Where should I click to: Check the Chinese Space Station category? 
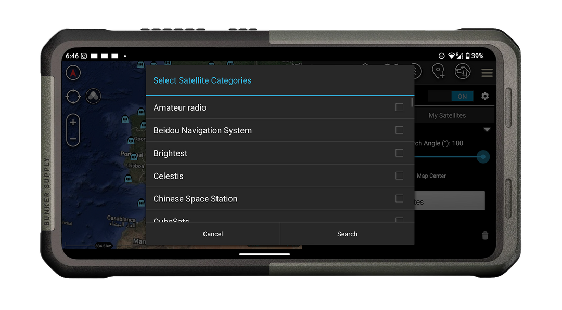point(399,198)
